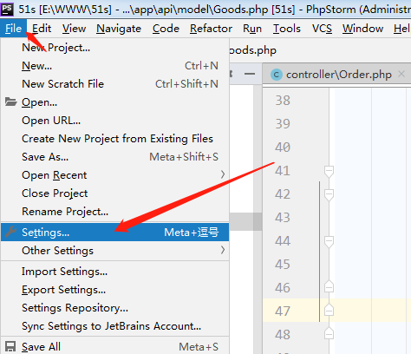This screenshot has height=354, width=411.
Task: Open the Refactor menu
Action: pos(211,29)
